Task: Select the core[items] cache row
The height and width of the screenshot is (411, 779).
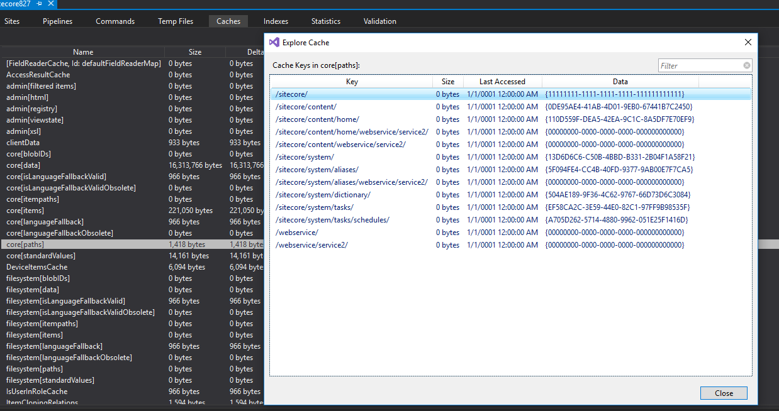Action: [x=132, y=211]
